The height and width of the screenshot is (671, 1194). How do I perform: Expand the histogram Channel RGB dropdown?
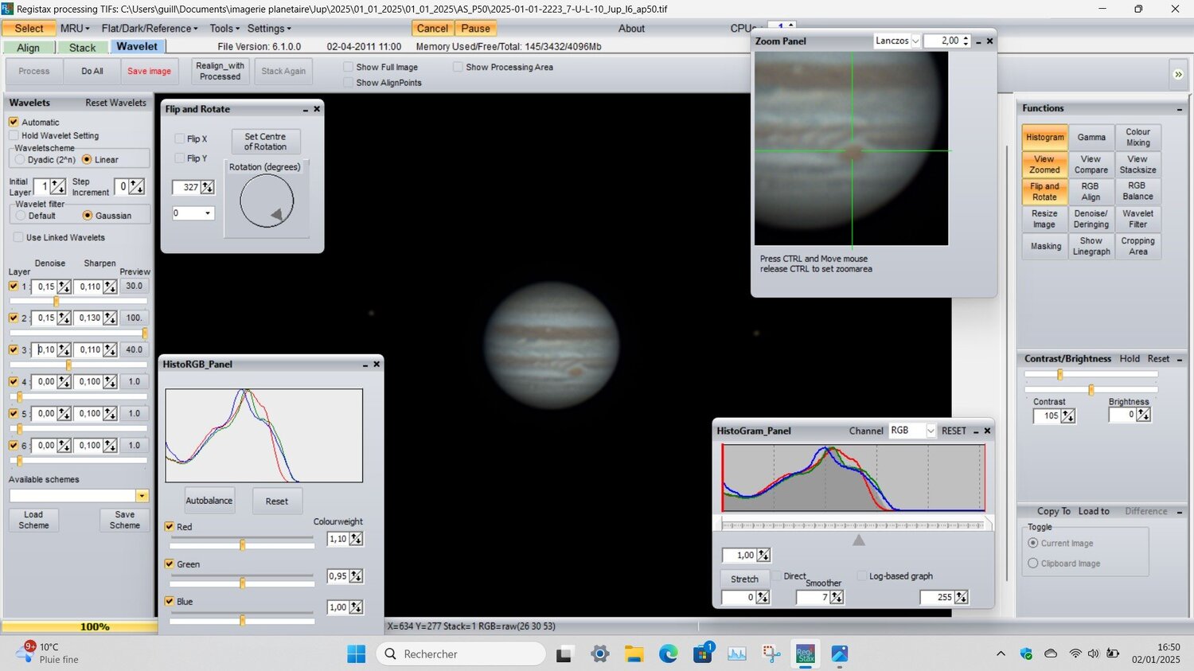pos(930,431)
